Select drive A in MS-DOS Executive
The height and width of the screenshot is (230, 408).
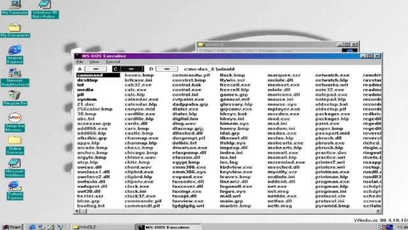click(92, 69)
